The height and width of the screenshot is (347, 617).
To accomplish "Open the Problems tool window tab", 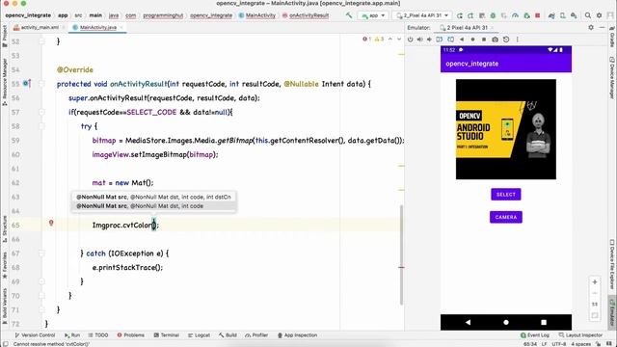I will [x=131, y=335].
